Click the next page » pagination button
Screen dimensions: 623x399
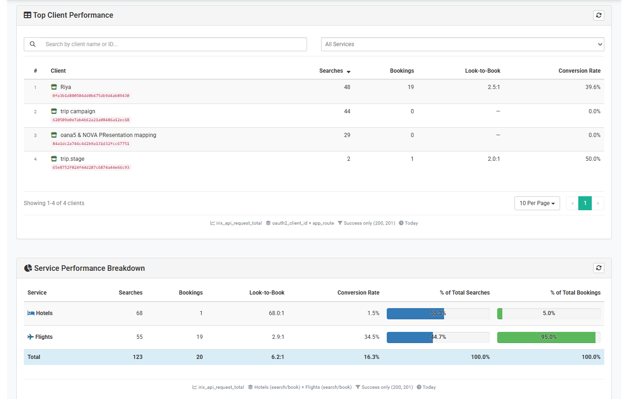click(598, 203)
